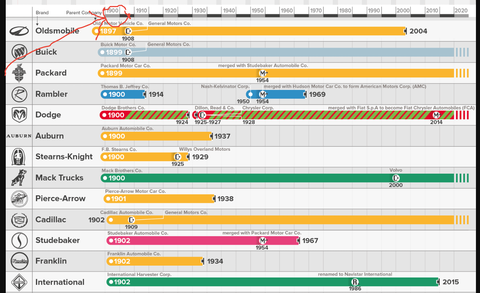Select the 1902 start year on Studebaker's bar
Viewport: 480px width, 293px height.
[122, 241]
